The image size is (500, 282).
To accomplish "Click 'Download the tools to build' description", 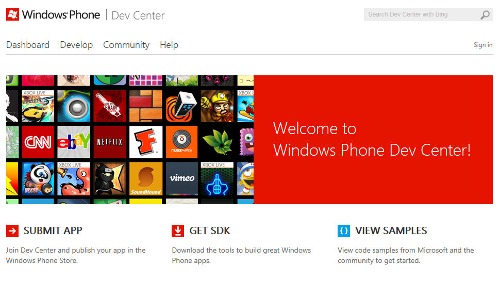I will tap(241, 255).
